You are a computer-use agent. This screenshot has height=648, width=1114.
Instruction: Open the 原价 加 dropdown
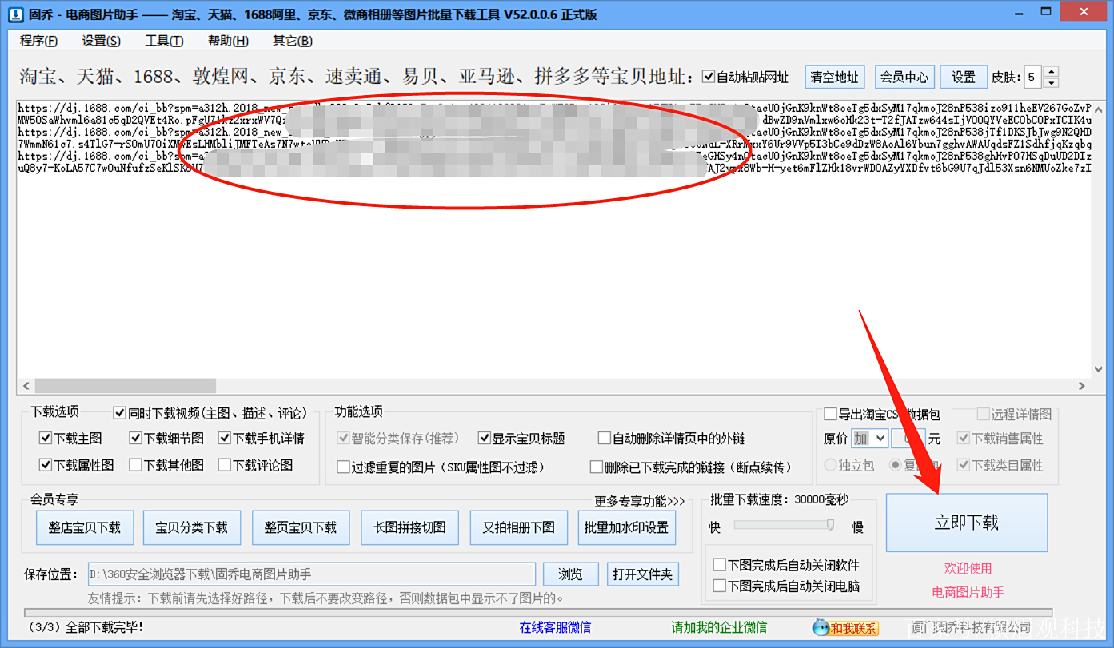click(869, 439)
